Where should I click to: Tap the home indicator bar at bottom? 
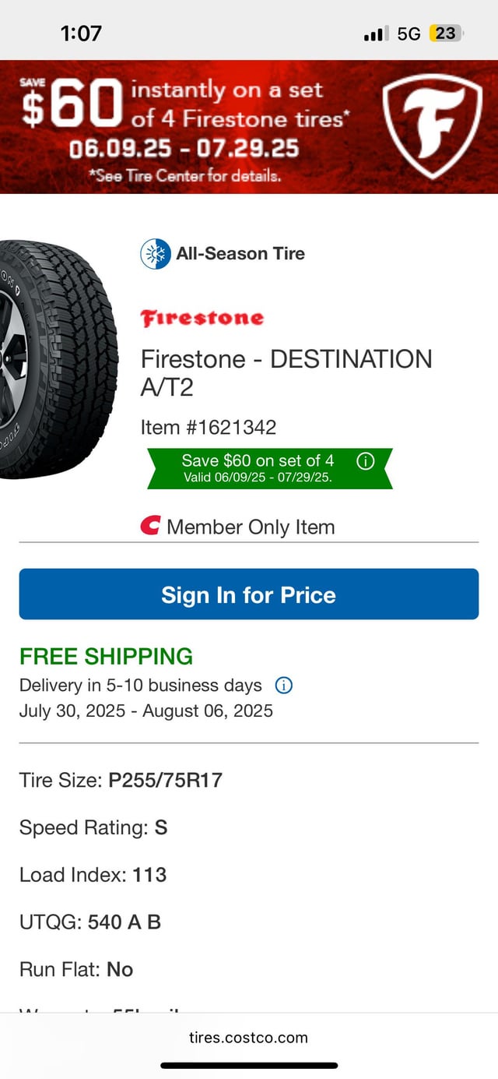pyautogui.click(x=249, y=1065)
